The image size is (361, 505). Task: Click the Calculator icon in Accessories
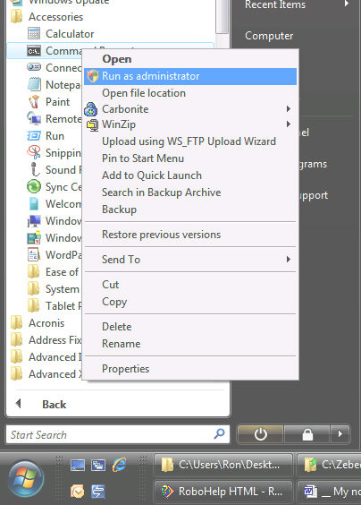tap(34, 33)
